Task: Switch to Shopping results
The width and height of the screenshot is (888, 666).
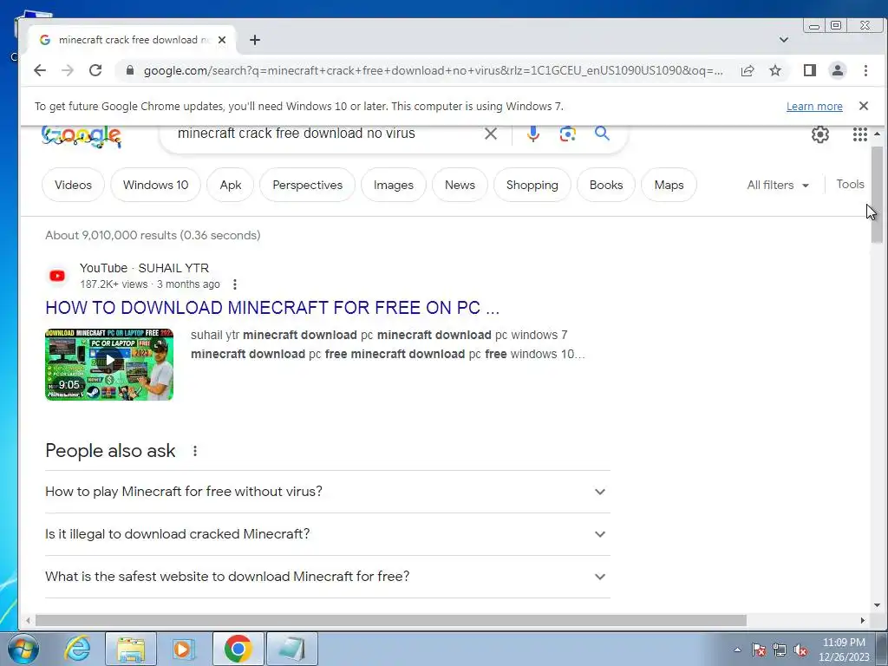Action: (x=532, y=185)
